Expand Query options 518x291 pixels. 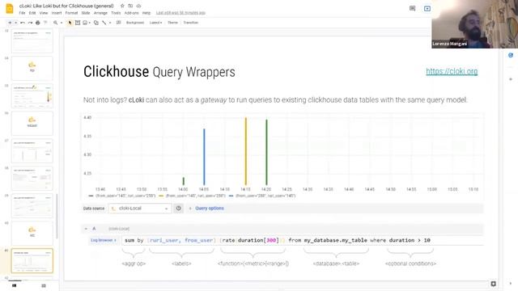pos(210,209)
